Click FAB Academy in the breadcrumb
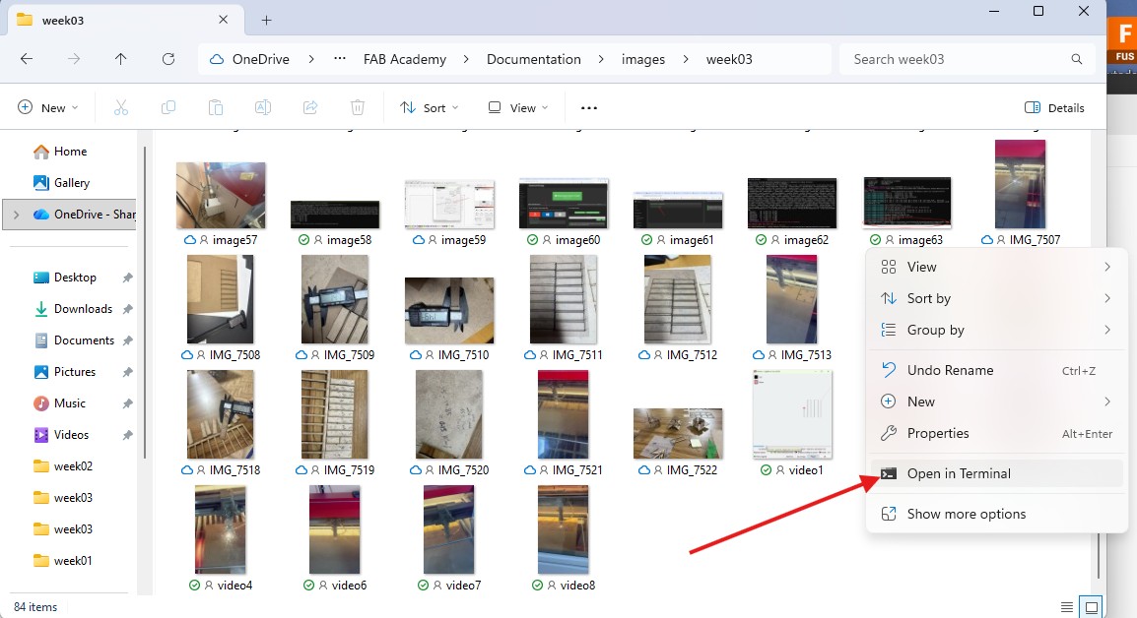 click(405, 59)
